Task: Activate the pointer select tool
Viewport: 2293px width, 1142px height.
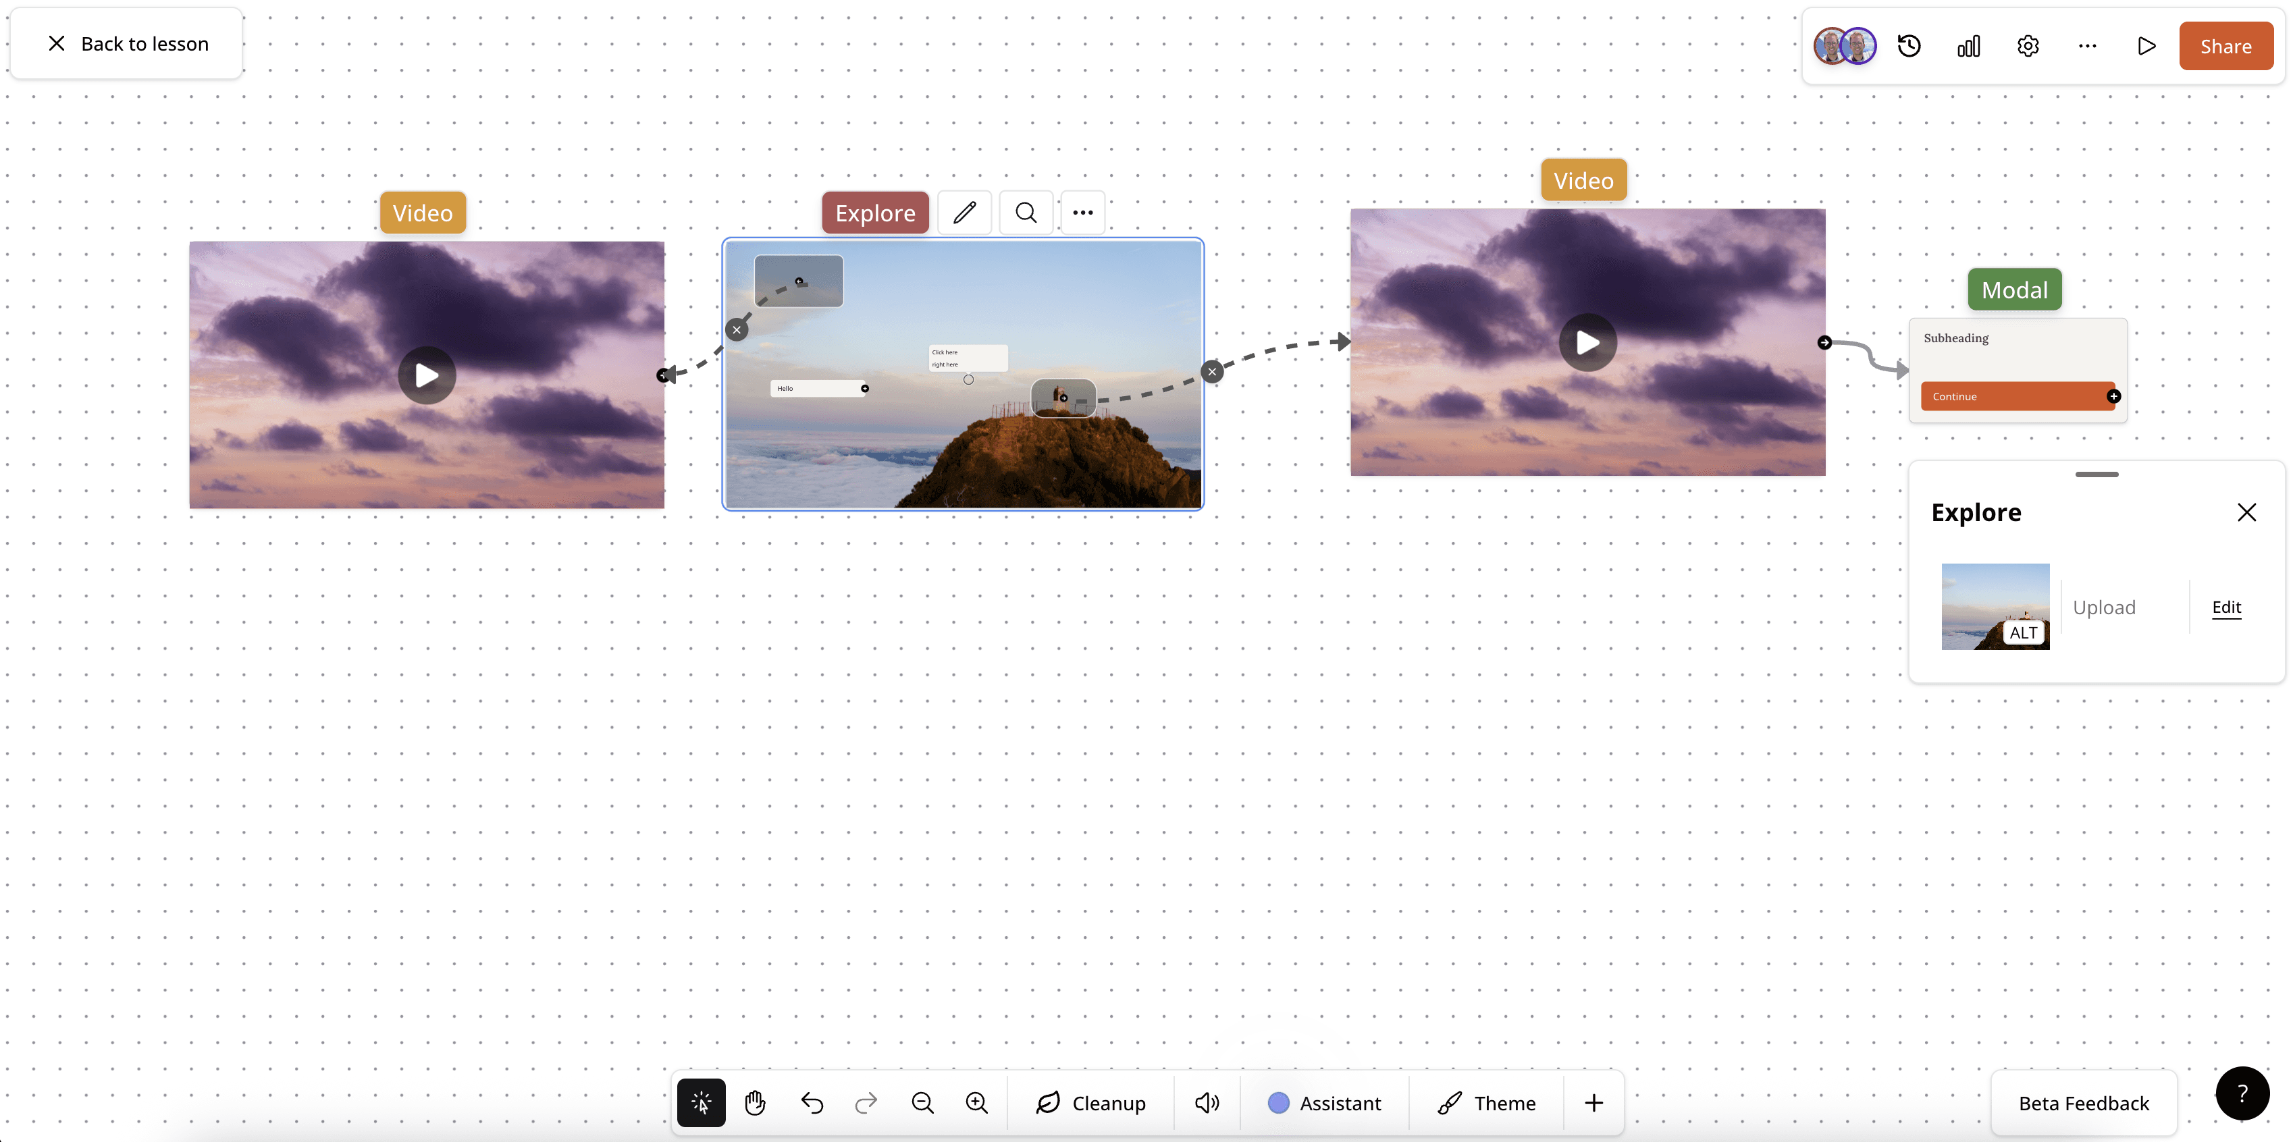Action: point(701,1103)
